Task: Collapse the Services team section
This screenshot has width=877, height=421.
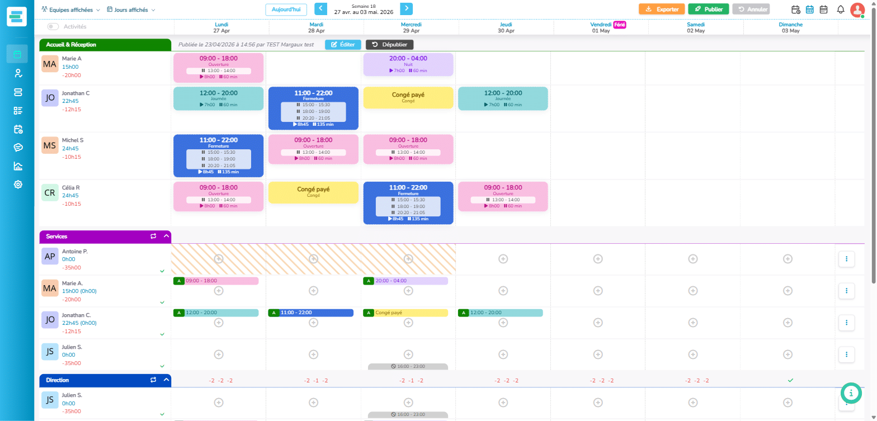Action: [166, 236]
